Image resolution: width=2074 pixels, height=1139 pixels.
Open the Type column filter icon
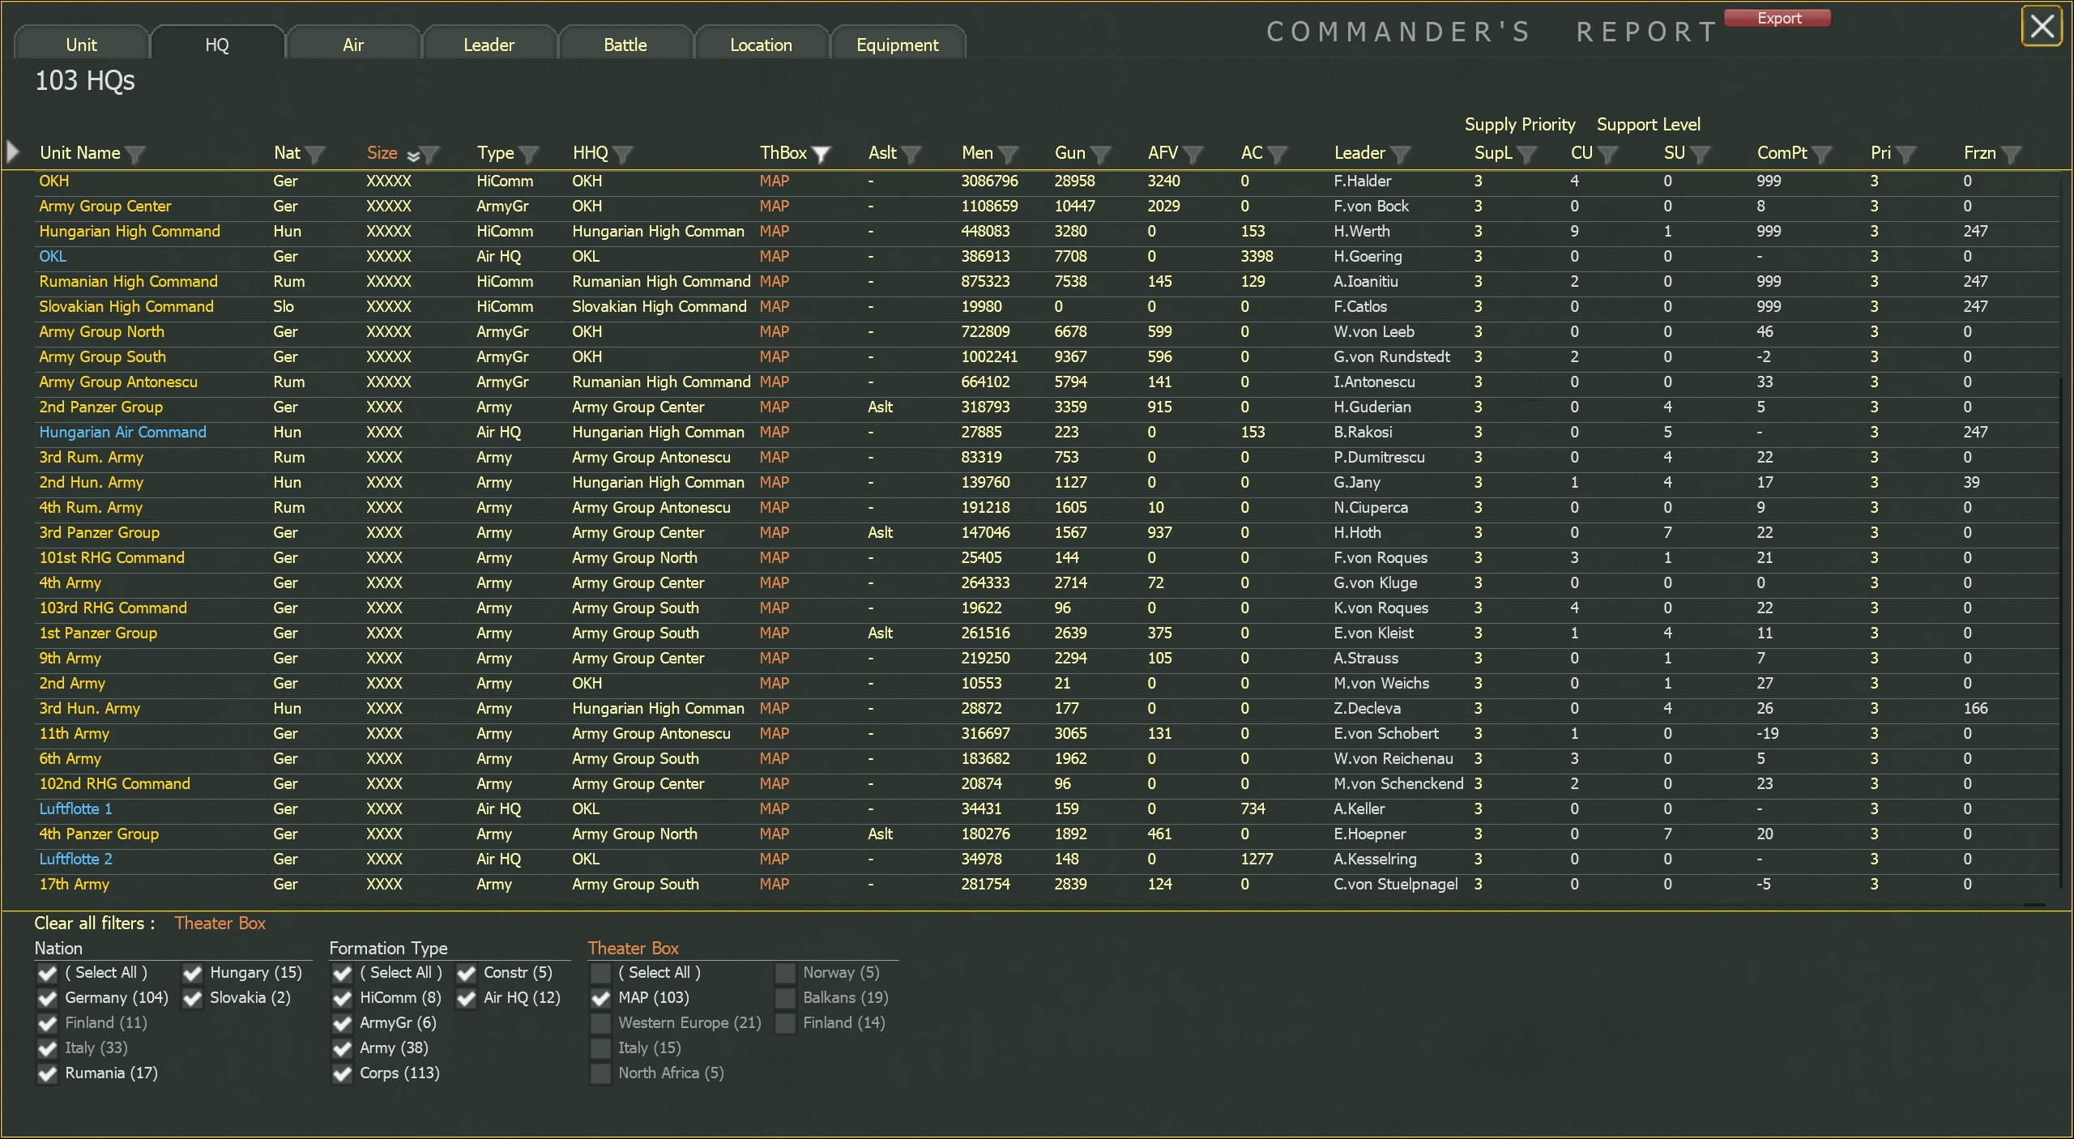point(529,154)
